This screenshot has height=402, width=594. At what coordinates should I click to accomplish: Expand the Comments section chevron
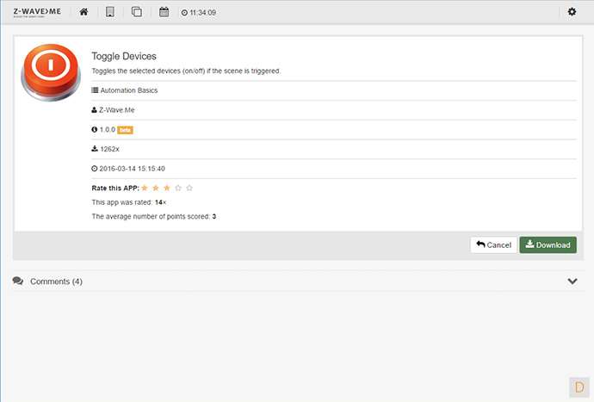pos(572,281)
